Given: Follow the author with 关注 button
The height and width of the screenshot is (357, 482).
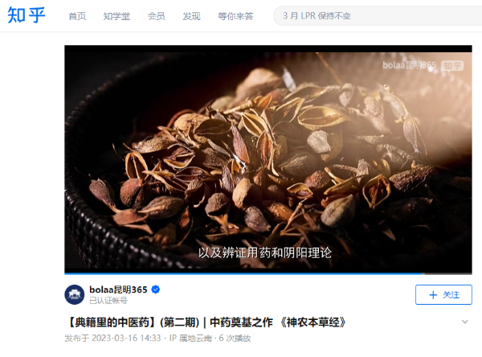Looking at the screenshot, I should [x=443, y=295].
